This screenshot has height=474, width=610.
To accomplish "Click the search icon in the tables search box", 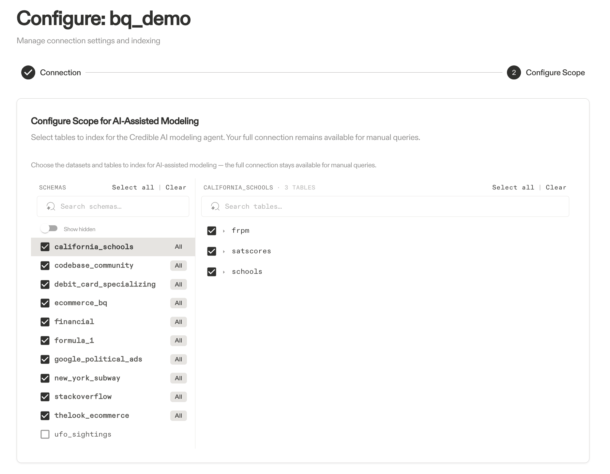I will (215, 206).
